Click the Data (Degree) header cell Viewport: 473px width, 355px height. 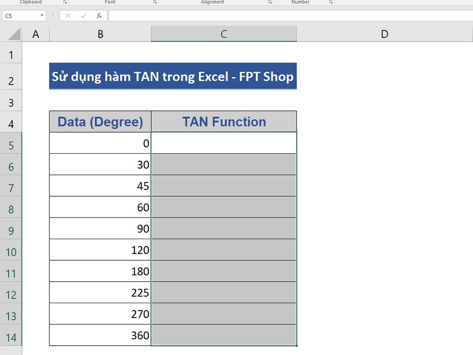click(100, 121)
